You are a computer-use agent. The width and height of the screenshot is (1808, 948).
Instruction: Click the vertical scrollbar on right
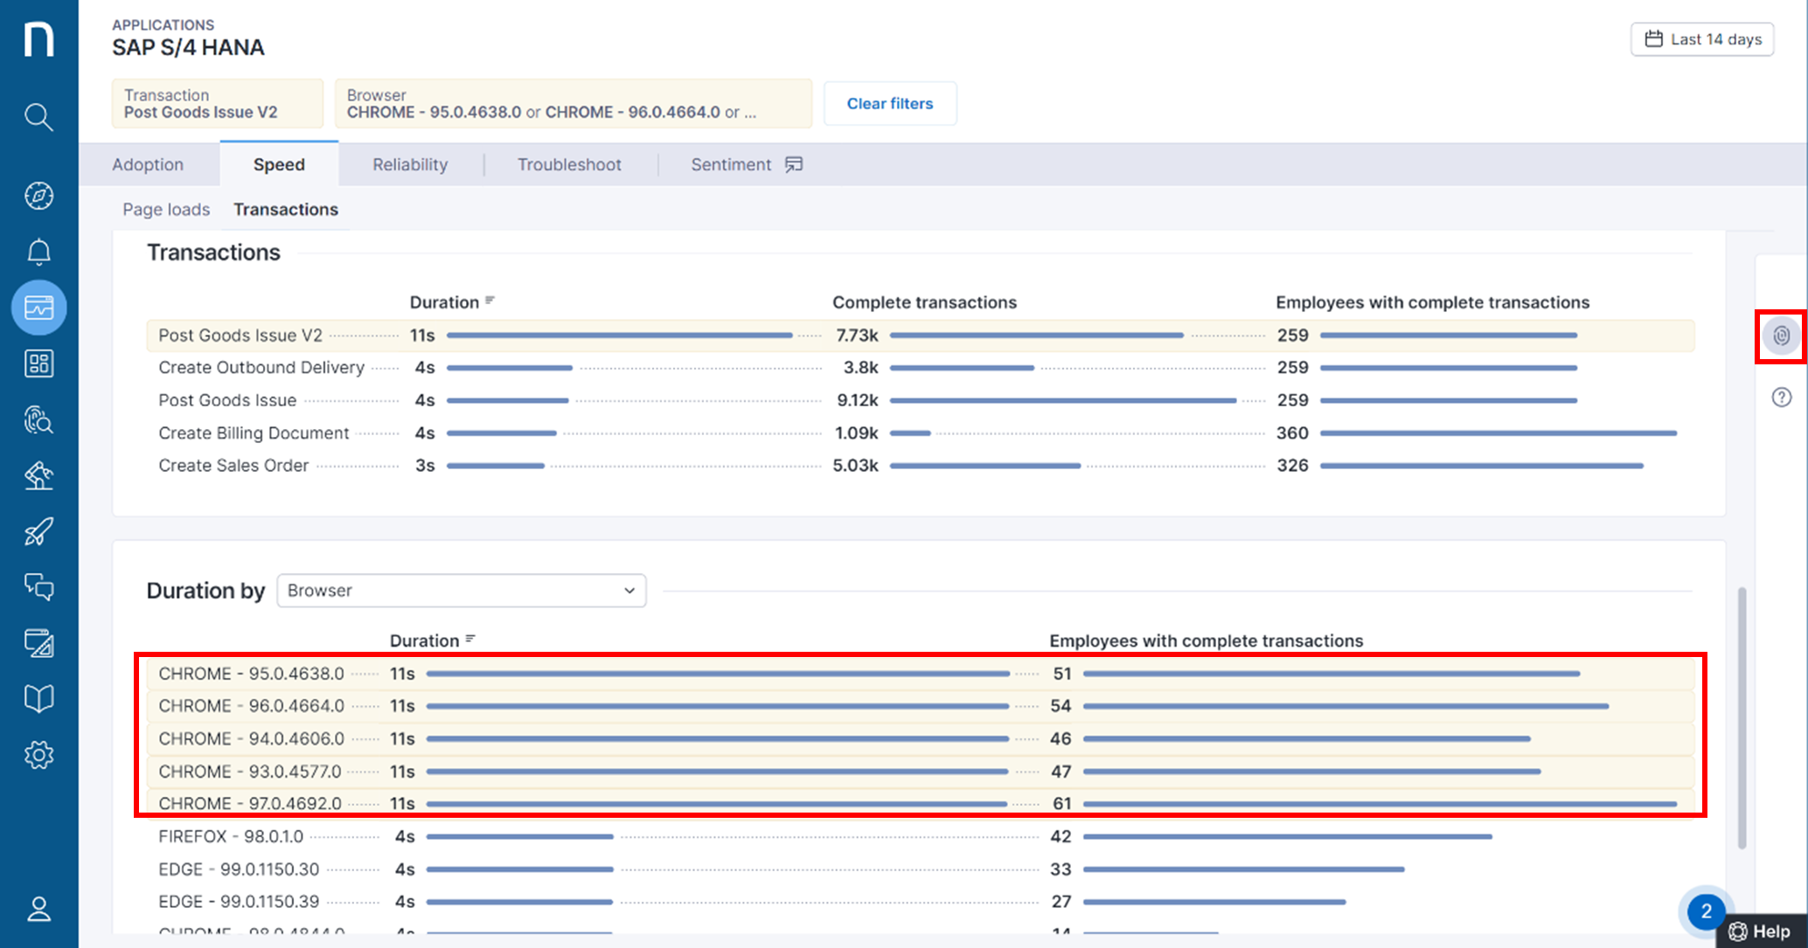1742,716
